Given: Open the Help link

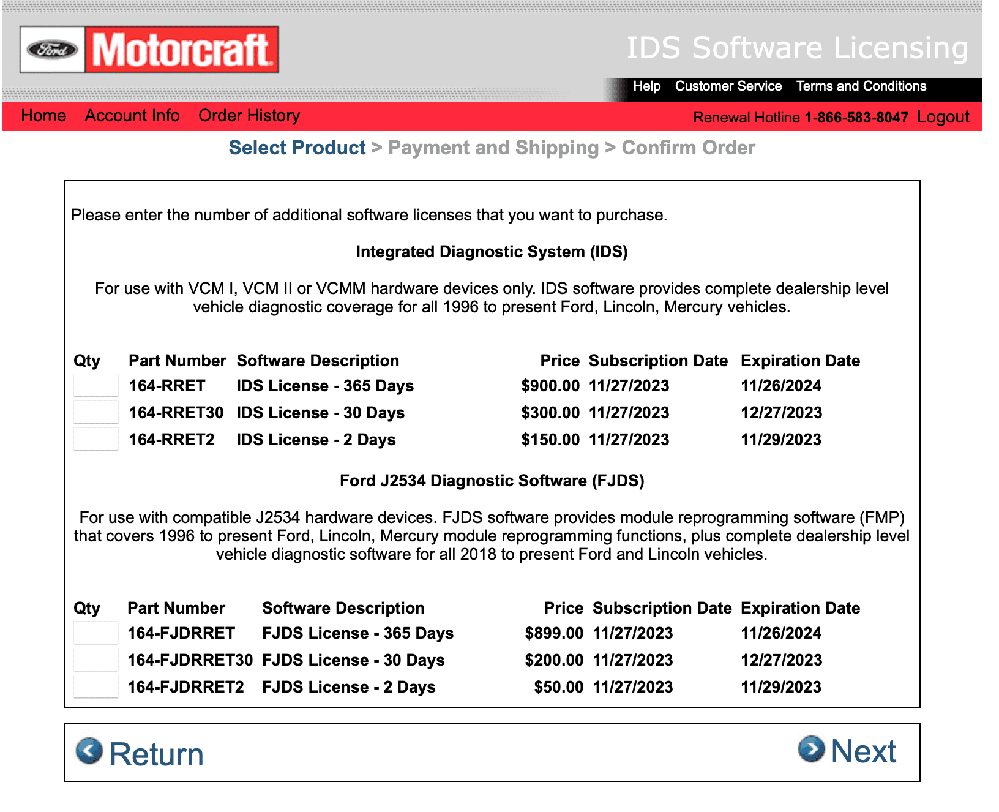Looking at the screenshot, I should point(646,86).
